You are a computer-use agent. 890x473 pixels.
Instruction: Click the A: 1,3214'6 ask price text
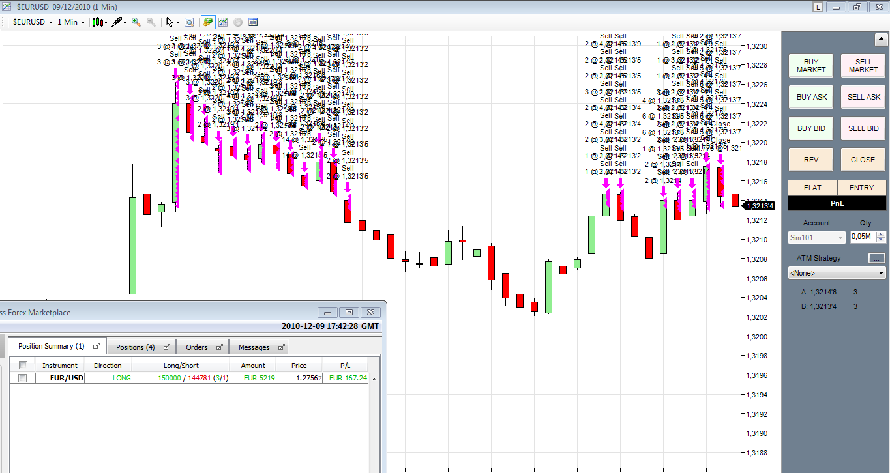coord(820,293)
